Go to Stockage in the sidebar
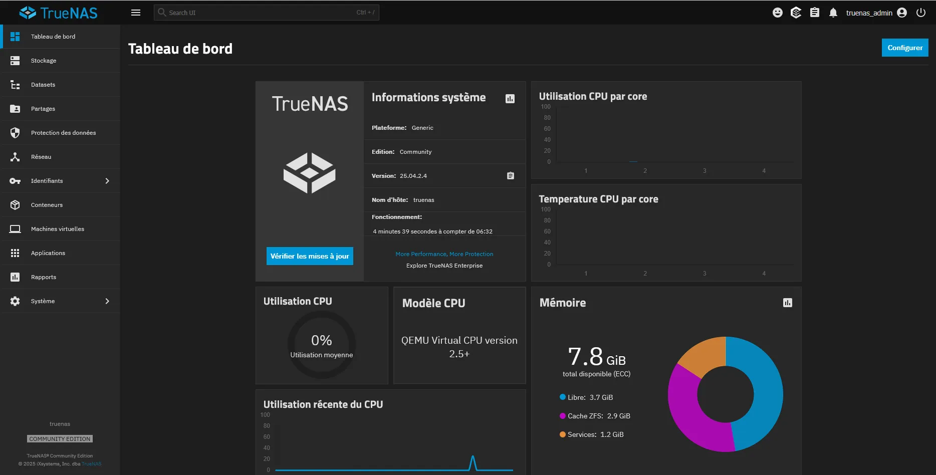Screen dimensions: 936x475 (x=44, y=61)
